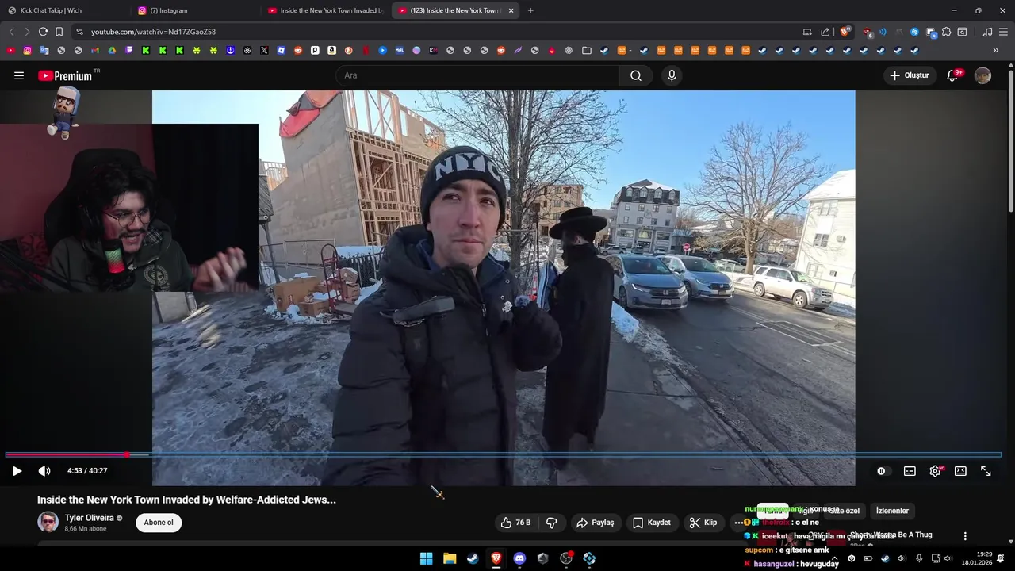The image size is (1015, 571).
Task: Open the YouTube guide hamburger menu
Action: click(19, 75)
